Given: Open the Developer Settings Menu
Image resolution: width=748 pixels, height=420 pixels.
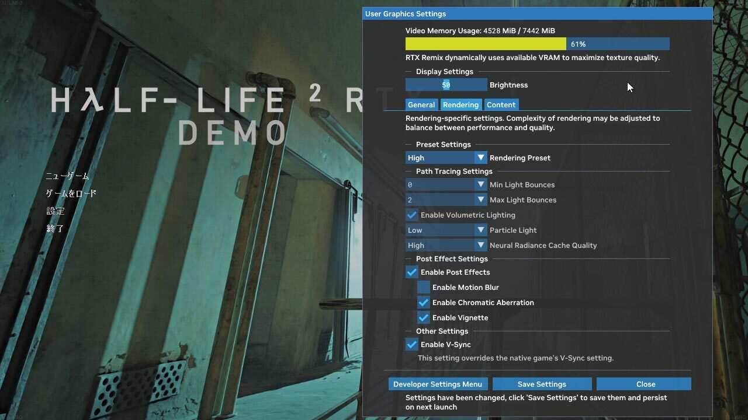Looking at the screenshot, I should tap(438, 384).
